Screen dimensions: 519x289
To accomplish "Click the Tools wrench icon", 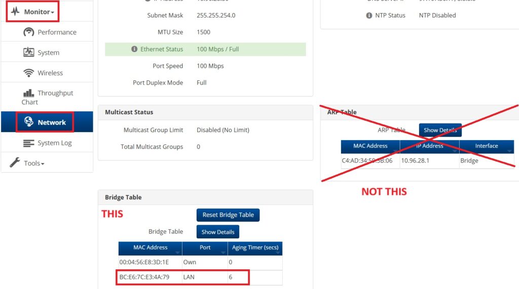I will [x=15, y=163].
